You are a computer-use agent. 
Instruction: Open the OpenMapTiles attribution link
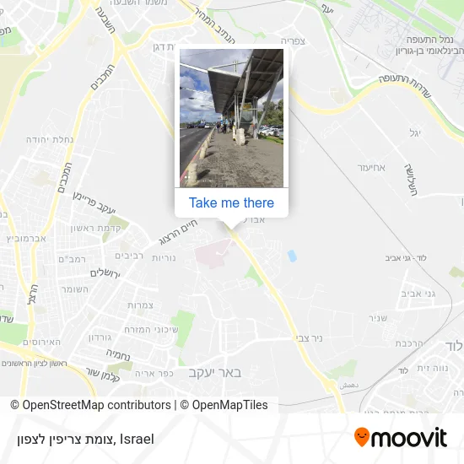(224, 405)
